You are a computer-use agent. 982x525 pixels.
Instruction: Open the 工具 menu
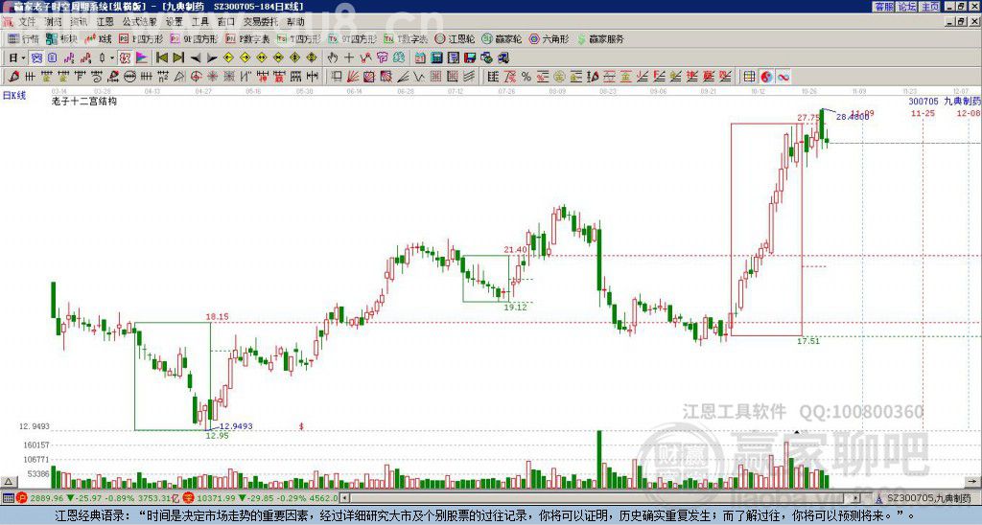click(200, 21)
